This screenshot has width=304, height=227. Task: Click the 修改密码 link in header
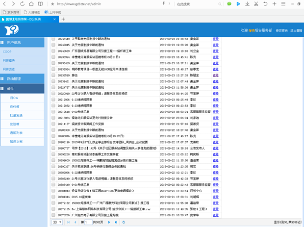(281, 30)
